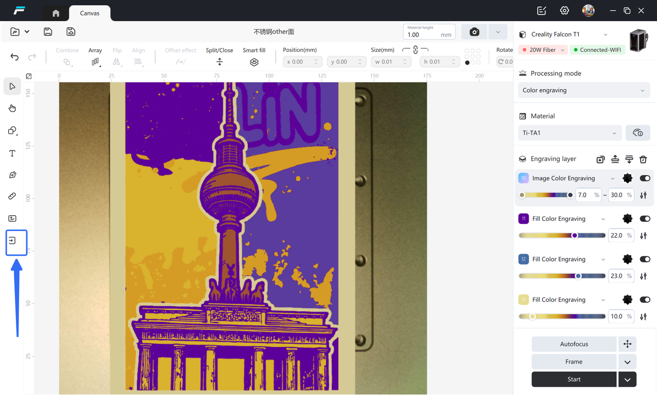Click the Autofocus button
This screenshot has height=396, width=657.
click(573, 344)
